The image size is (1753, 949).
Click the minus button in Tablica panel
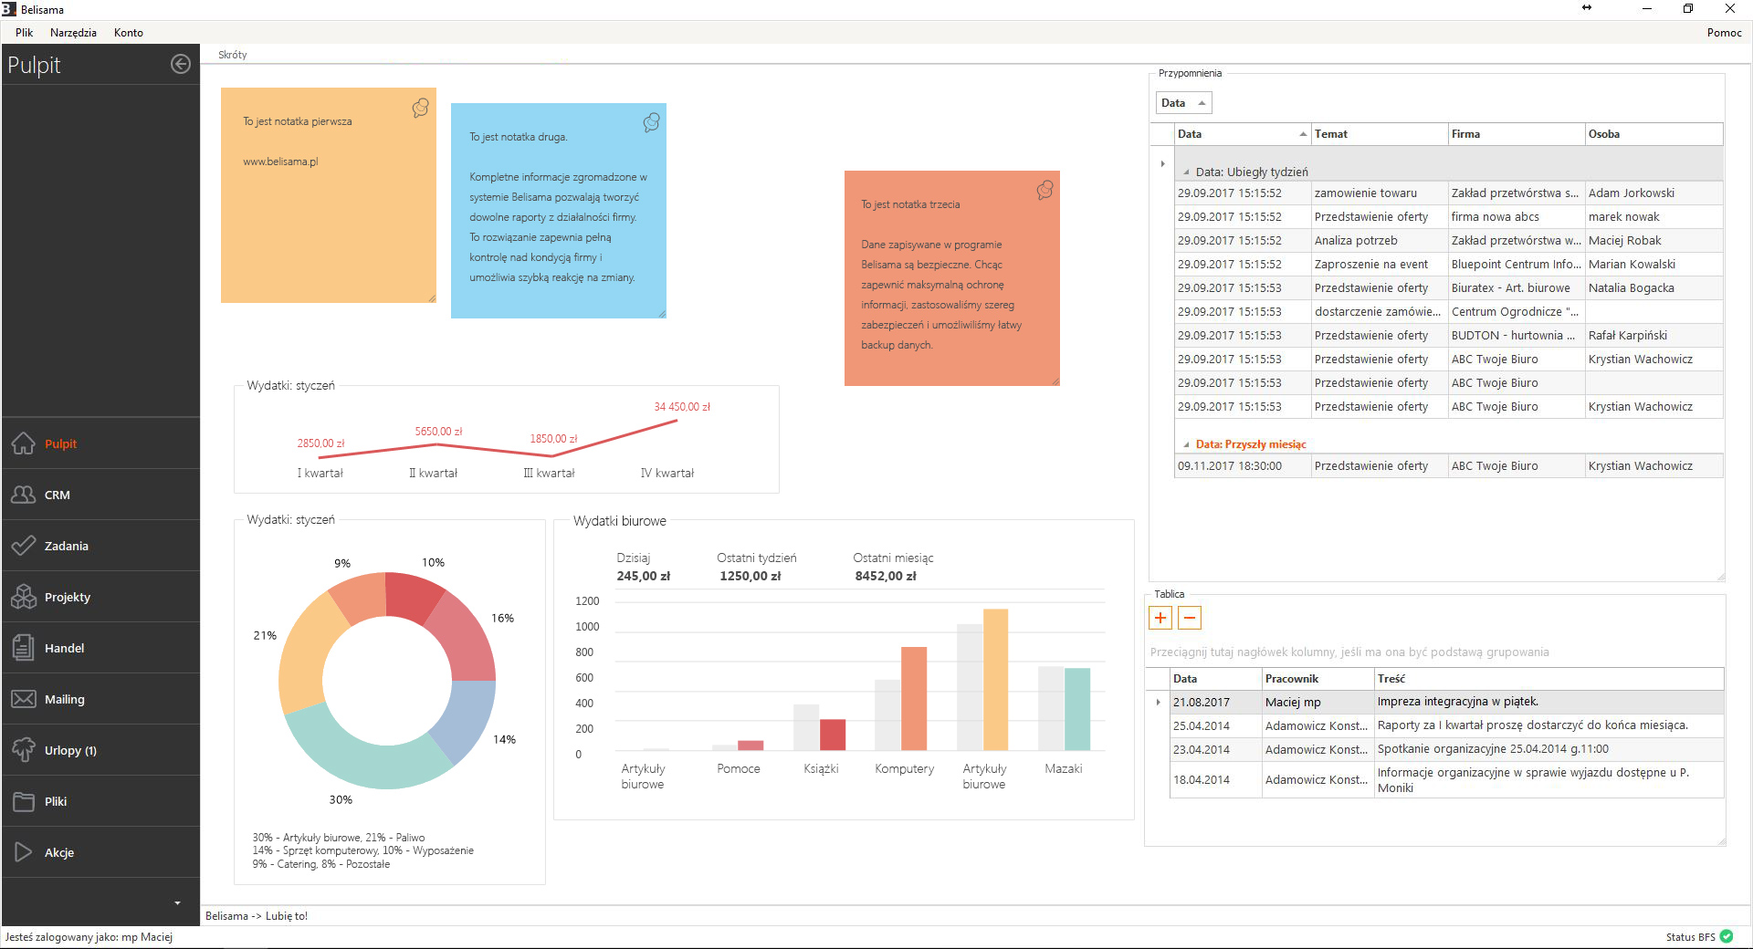click(x=1190, y=618)
